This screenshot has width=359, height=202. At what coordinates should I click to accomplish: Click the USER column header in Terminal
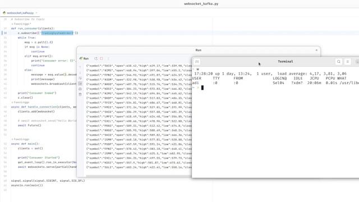click(x=197, y=79)
